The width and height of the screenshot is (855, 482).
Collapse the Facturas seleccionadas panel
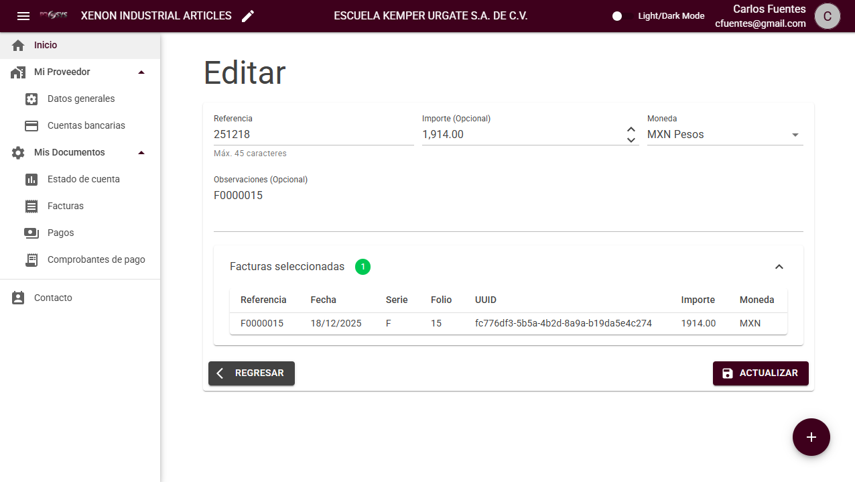pyautogui.click(x=779, y=267)
